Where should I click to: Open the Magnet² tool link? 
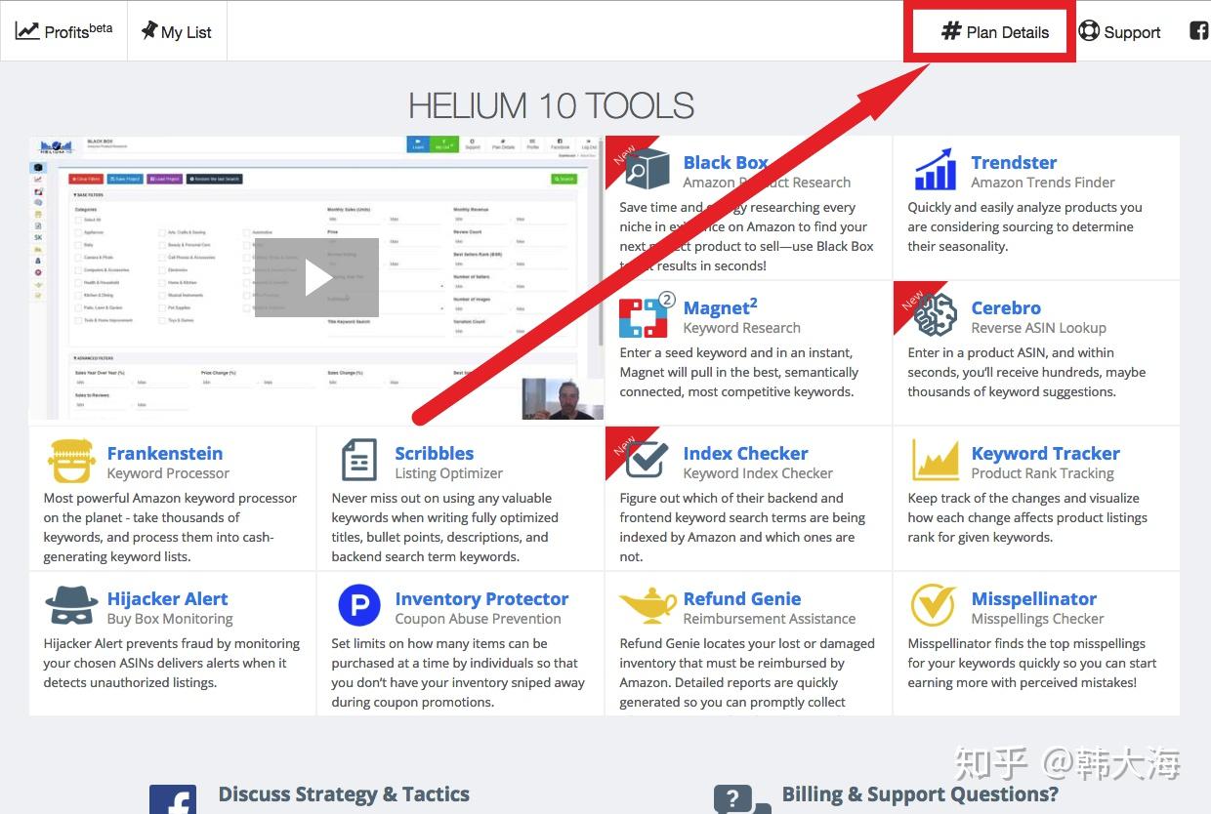coord(721,307)
